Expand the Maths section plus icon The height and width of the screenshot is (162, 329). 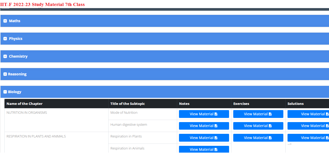tap(5, 21)
